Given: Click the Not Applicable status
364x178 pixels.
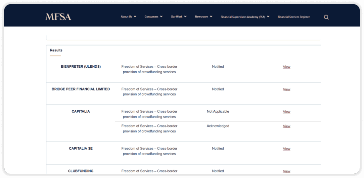Looking at the screenshot, I should [218, 112].
